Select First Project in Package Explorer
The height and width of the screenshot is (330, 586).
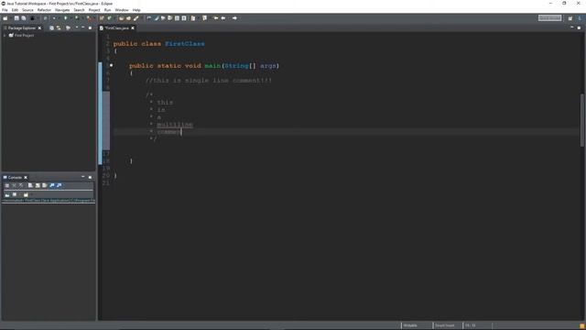point(25,36)
